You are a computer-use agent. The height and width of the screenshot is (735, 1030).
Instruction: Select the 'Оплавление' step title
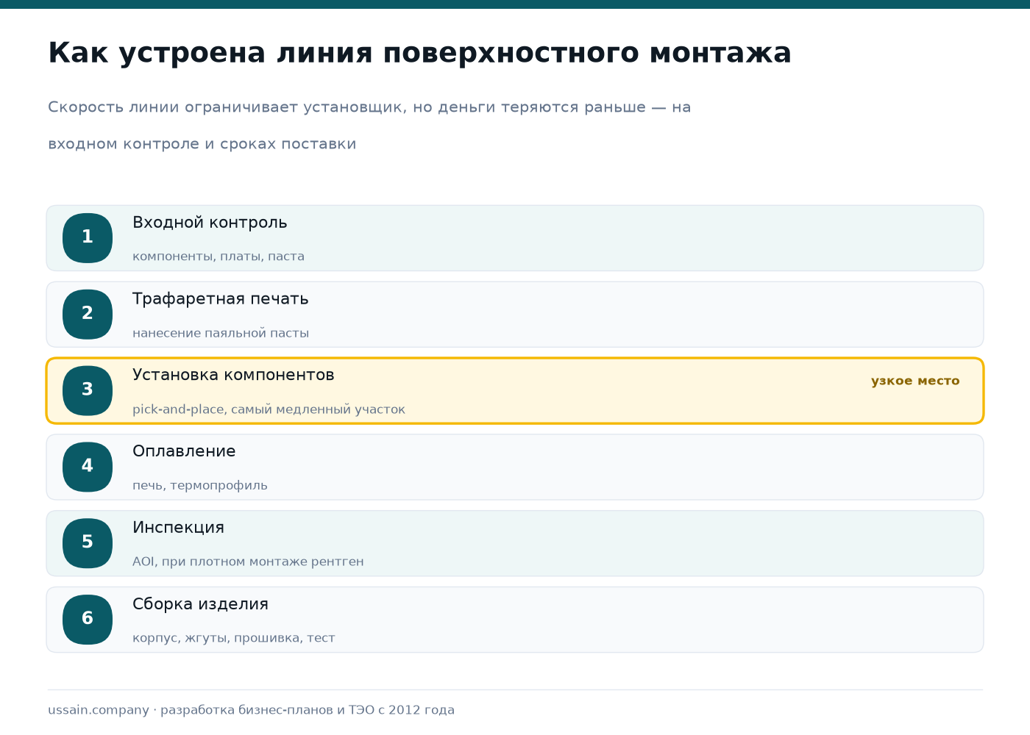click(x=184, y=451)
